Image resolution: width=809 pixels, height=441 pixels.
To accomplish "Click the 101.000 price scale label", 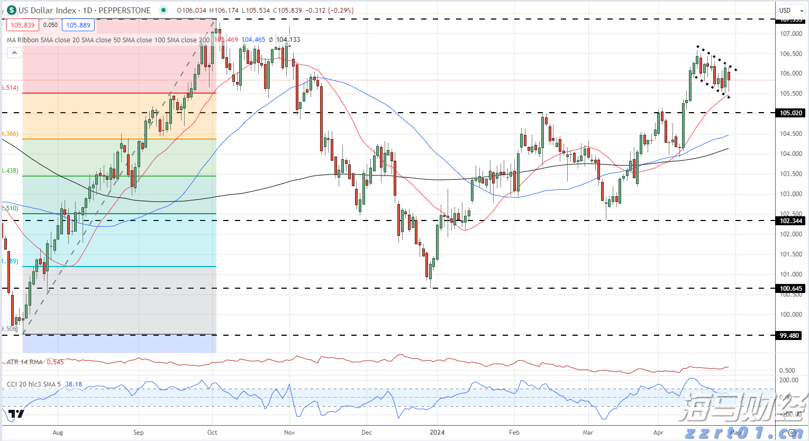I will (791, 274).
